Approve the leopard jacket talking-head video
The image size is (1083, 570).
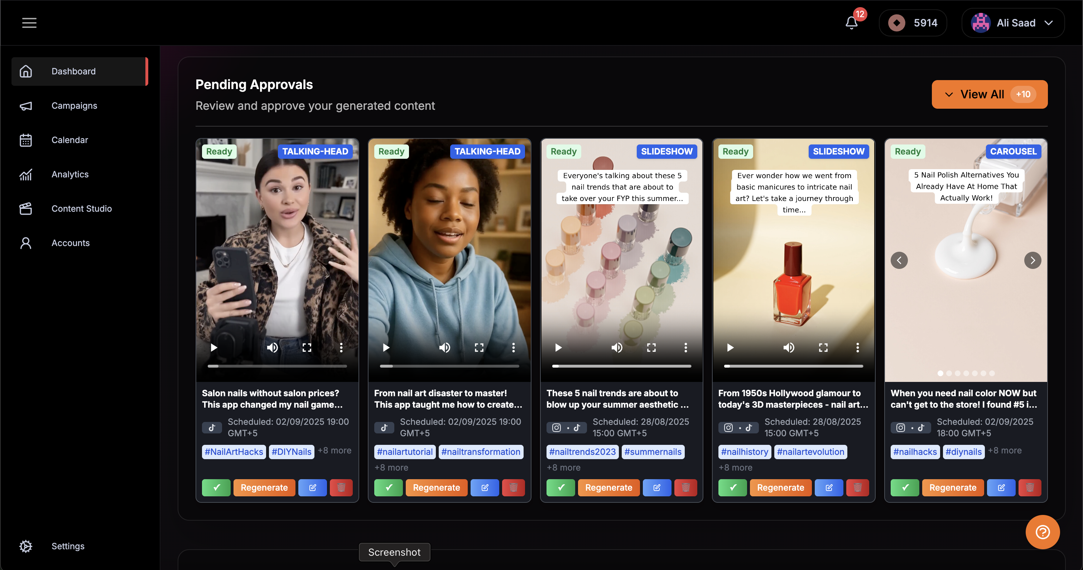pos(216,487)
